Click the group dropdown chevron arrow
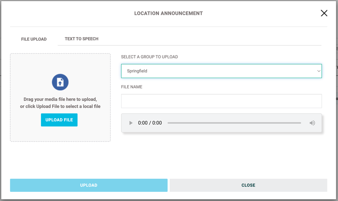This screenshot has width=338, height=201. click(318, 71)
